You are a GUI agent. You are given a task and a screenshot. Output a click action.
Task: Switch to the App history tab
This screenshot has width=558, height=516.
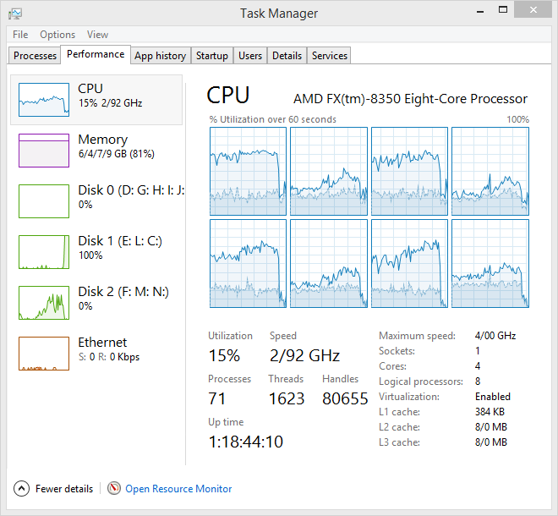point(160,56)
